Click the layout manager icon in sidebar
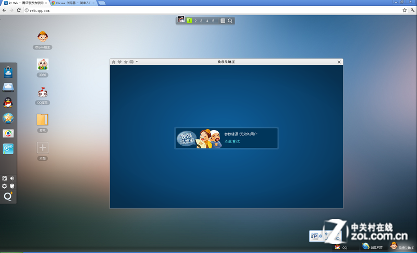Image resolution: width=417 pixels, height=253 pixels. click(5, 179)
